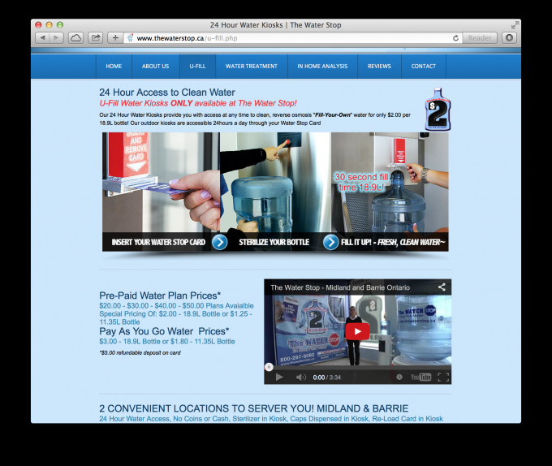Click the iCloud tabs icon in toolbar
552x466 pixels.
click(x=75, y=37)
